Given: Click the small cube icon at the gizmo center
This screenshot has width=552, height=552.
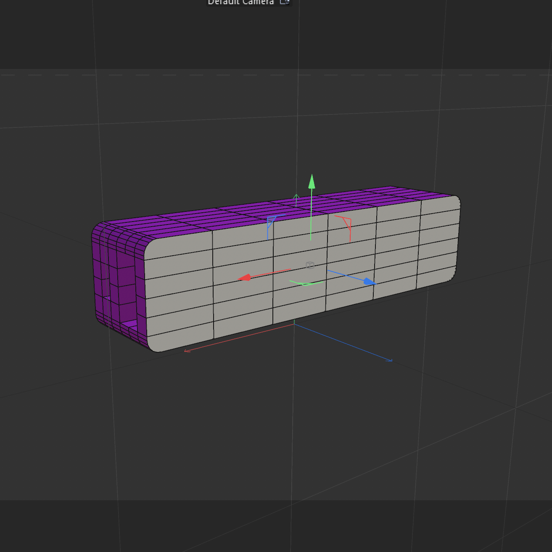Looking at the screenshot, I should click(x=310, y=265).
